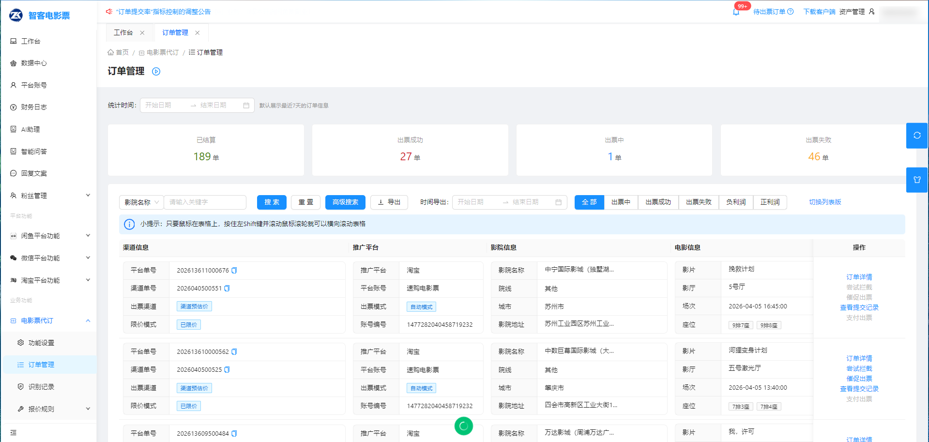Open 高级搜索
The width and height of the screenshot is (929, 442).
[345, 202]
